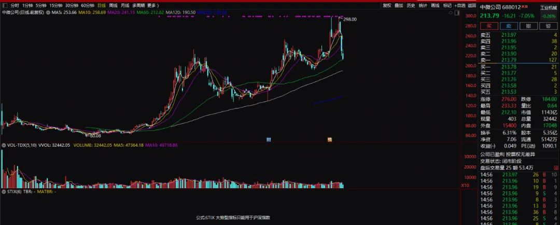Open the 多周期 multi-period view
This screenshot has width=560, height=225.
pyautogui.click(x=138, y=5)
